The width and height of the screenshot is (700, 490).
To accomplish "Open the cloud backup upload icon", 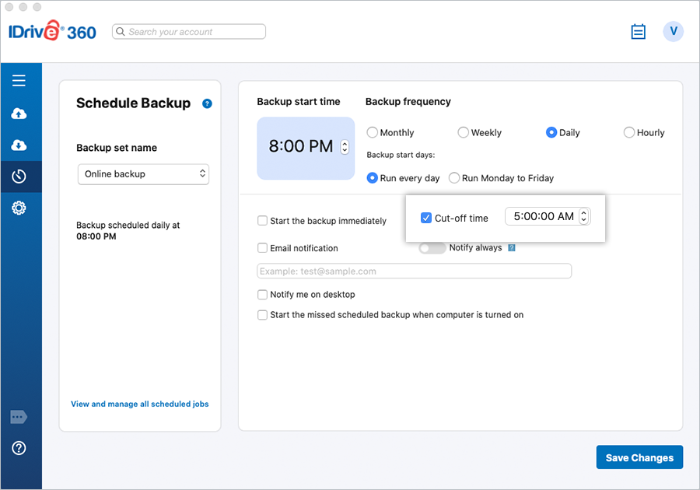I will 19,114.
